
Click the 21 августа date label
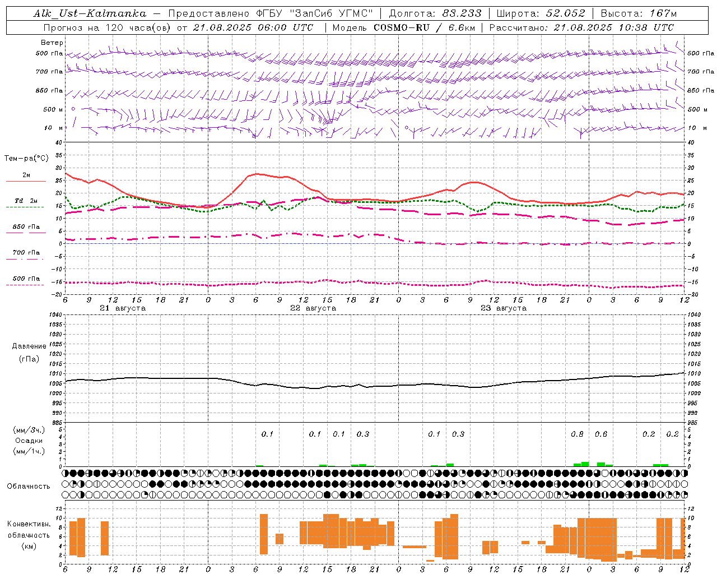(123, 308)
